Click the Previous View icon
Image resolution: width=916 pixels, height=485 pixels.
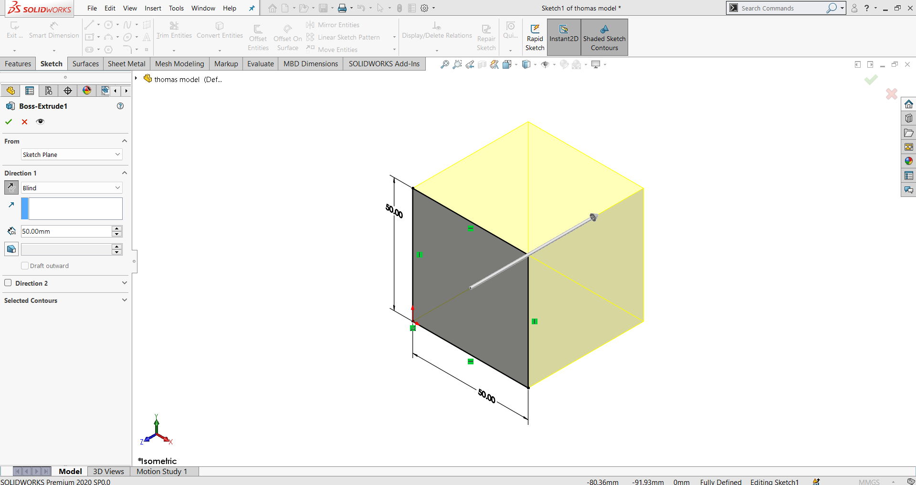470,64
